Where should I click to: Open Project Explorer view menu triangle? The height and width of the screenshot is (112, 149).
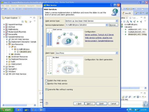pos(35,21)
